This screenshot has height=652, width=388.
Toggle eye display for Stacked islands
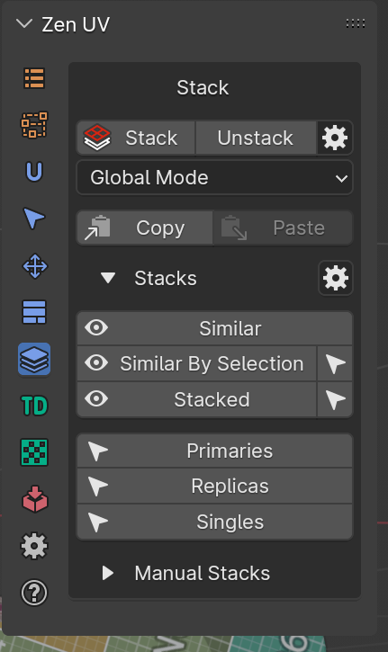click(x=96, y=399)
